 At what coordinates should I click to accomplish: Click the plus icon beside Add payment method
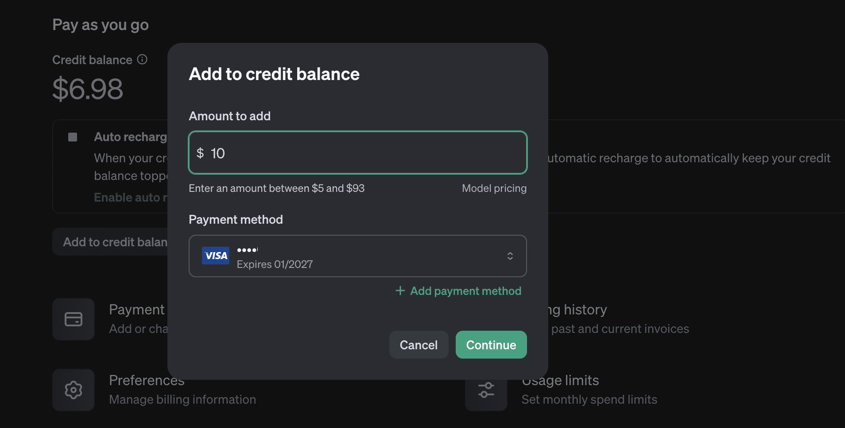(400, 290)
